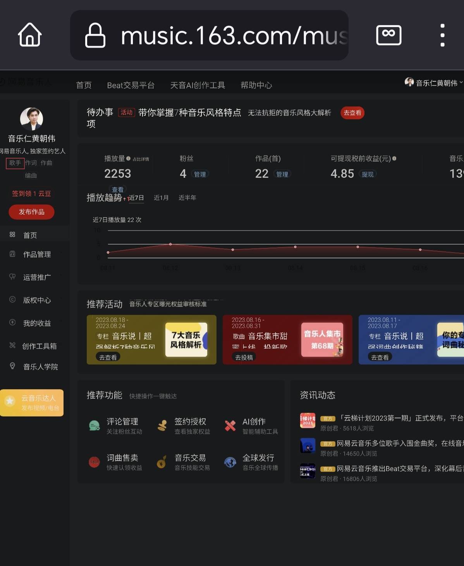Screen dimensions: 464x566
Task: Click the 作品管理 music-note sidebar icon
Action: [x=12, y=254]
